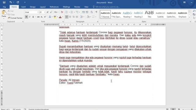Toggle Bold formatting
Image resolution: width=196 pixels, height=110 pixels.
click(x=26, y=17)
